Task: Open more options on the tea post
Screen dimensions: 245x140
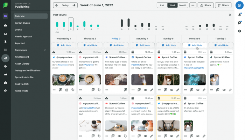Action: 107,90
